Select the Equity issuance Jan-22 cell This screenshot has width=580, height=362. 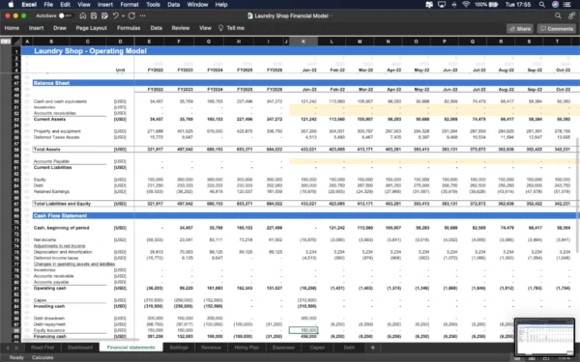tap(304, 330)
